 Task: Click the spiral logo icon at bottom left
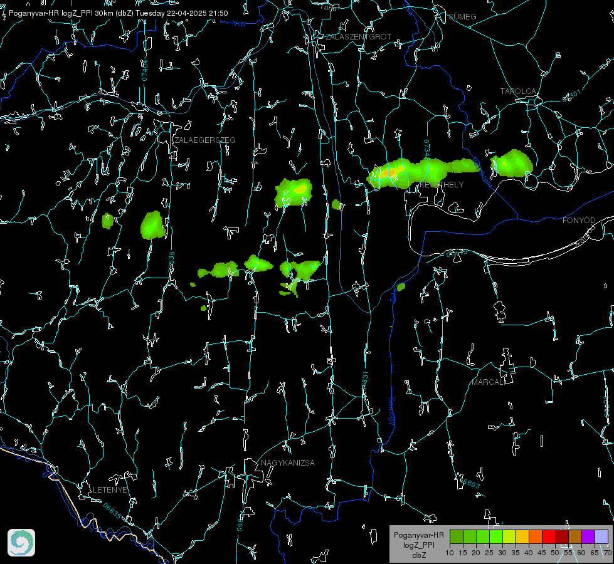pos(21,543)
